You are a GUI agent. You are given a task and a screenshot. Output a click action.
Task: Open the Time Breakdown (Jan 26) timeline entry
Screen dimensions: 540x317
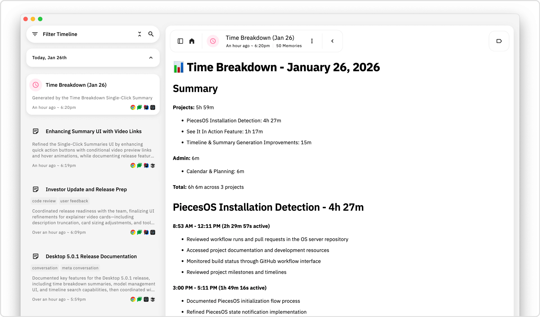click(76, 85)
